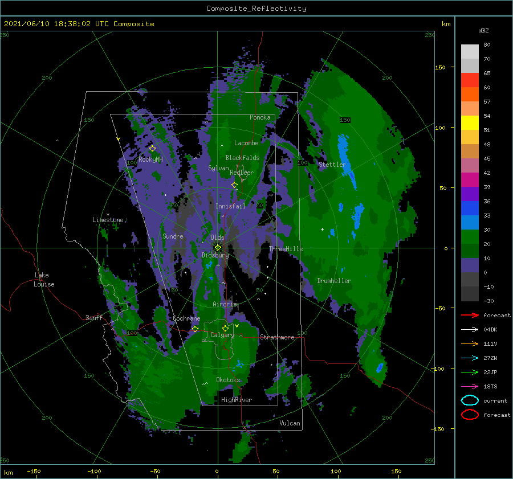Click the yellow diamond marker near RockyMH
The height and width of the screenshot is (479, 513).
[152, 149]
